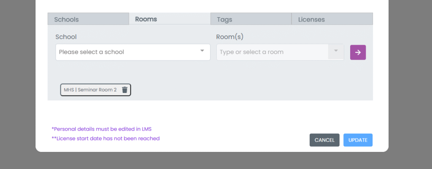The image size is (432, 169).
Task: Delete the MHS Seminar Room 2 assignment
Action: [x=124, y=90]
